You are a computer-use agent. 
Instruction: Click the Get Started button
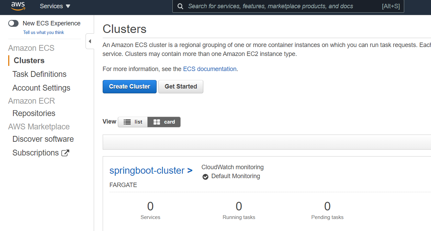[x=181, y=86]
